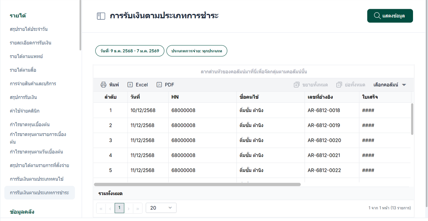Click the ประเภทการจ่าย filter chip
This screenshot has height=221, width=428.
coord(197,51)
